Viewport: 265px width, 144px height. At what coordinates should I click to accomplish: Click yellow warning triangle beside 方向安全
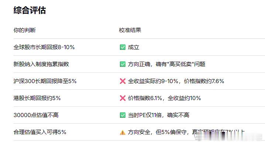123,132
